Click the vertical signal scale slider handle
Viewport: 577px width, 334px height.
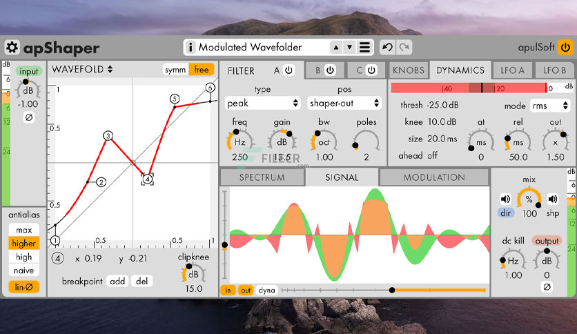[x=225, y=245]
